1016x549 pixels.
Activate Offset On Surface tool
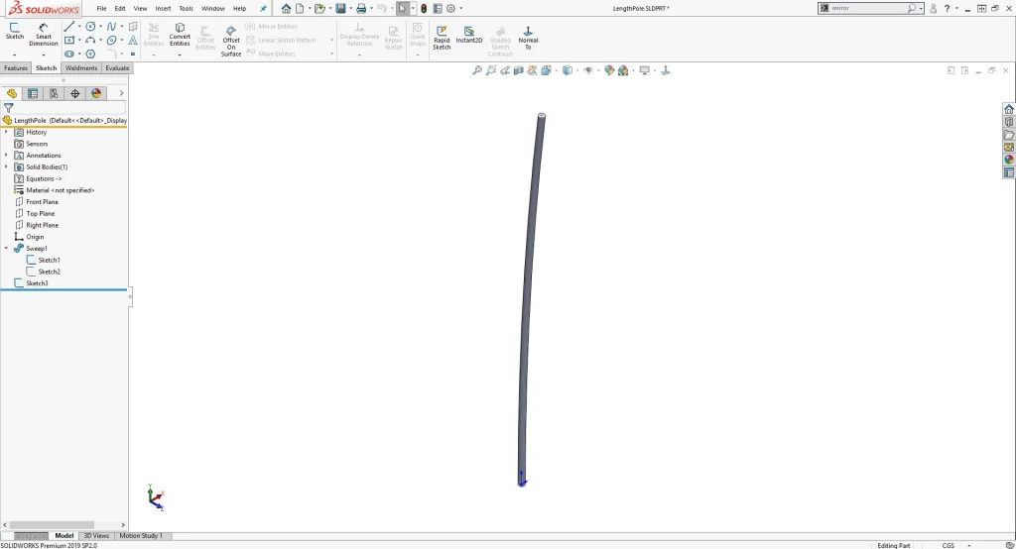point(231,40)
